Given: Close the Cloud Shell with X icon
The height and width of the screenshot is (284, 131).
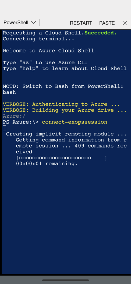Looking at the screenshot, I should click(x=125, y=23).
